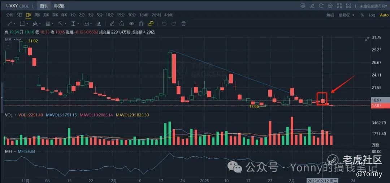Select the 15分 timeframe

pyautogui.click(x=121, y=15)
